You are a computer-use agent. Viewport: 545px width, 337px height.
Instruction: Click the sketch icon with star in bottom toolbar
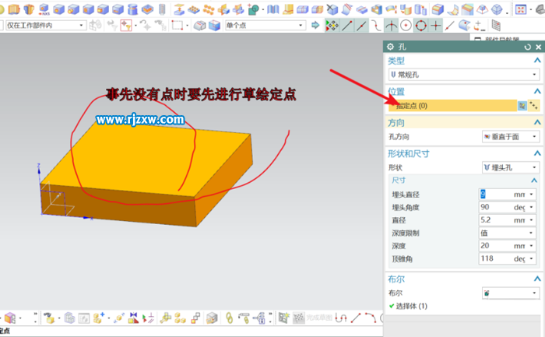click(x=283, y=318)
